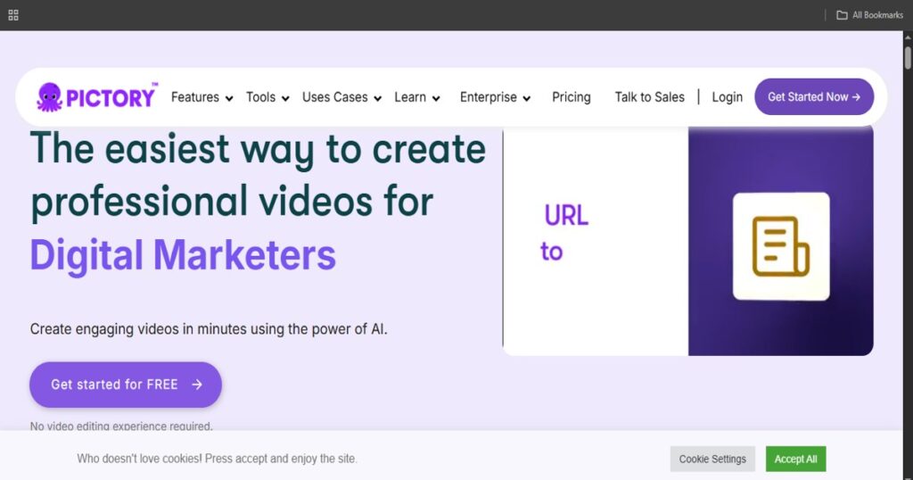The height and width of the screenshot is (480, 913).
Task: Expand the Learn menu
Action: 417,97
